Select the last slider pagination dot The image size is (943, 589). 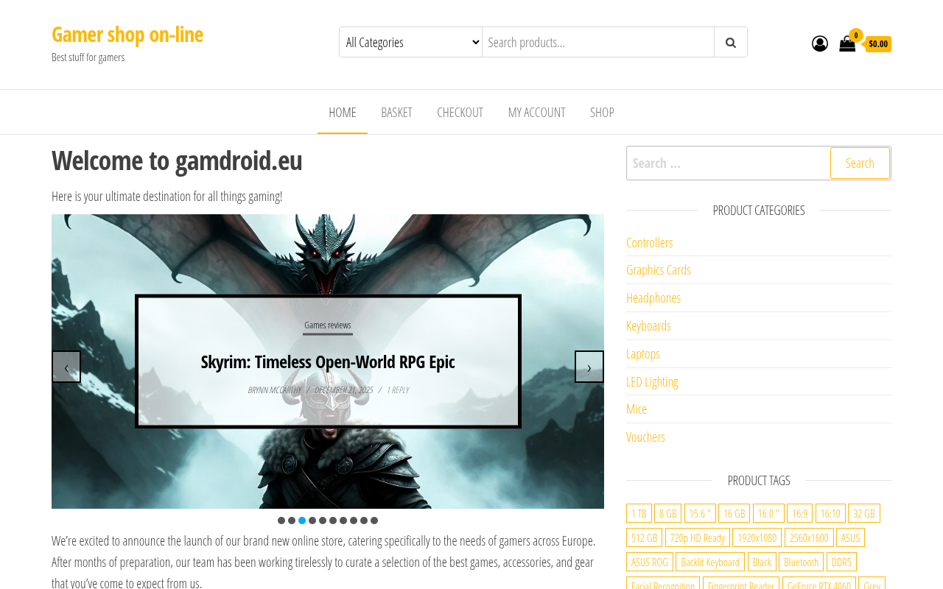click(x=374, y=521)
